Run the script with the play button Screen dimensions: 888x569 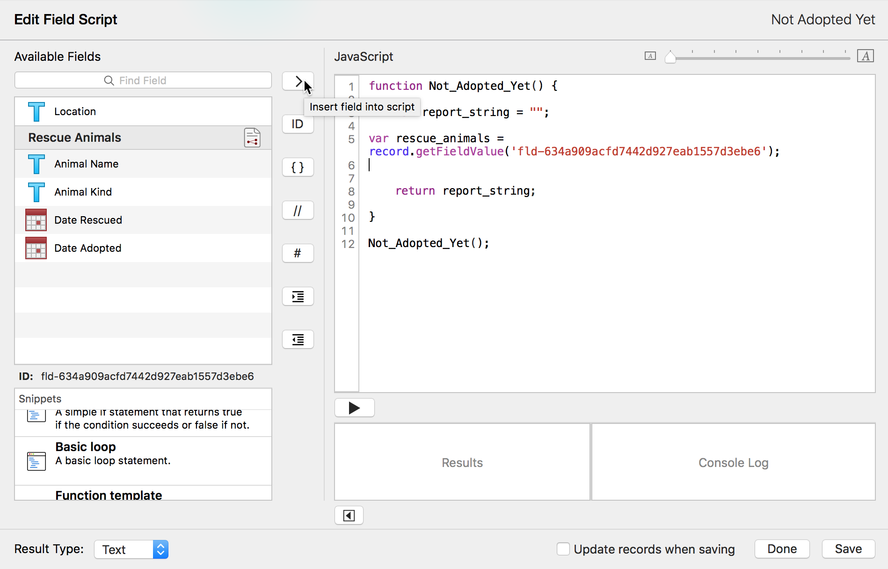pyautogui.click(x=355, y=408)
